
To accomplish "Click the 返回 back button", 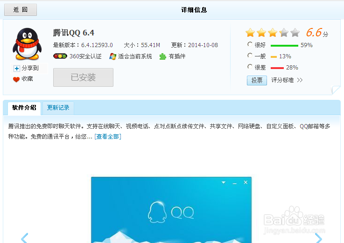I will click(21, 10).
